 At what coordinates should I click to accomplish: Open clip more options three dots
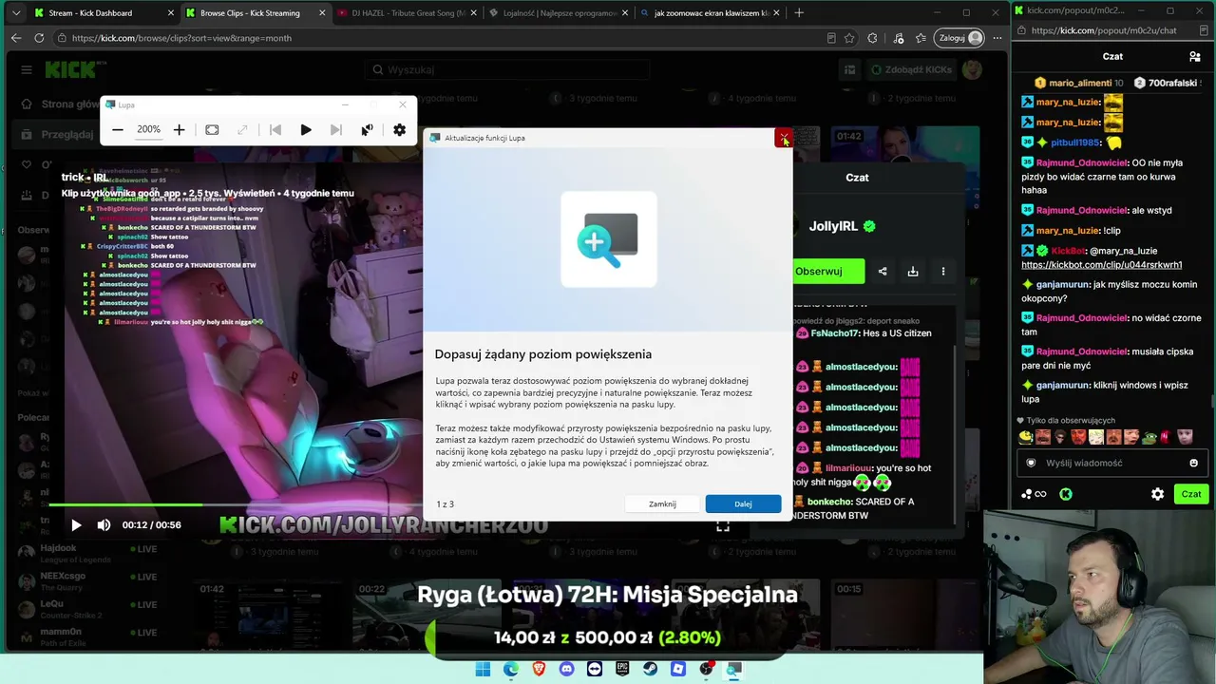point(943,271)
